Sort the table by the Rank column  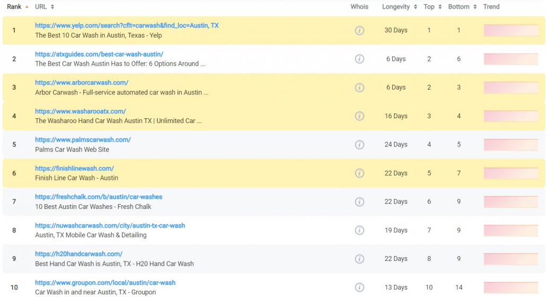click(x=17, y=6)
